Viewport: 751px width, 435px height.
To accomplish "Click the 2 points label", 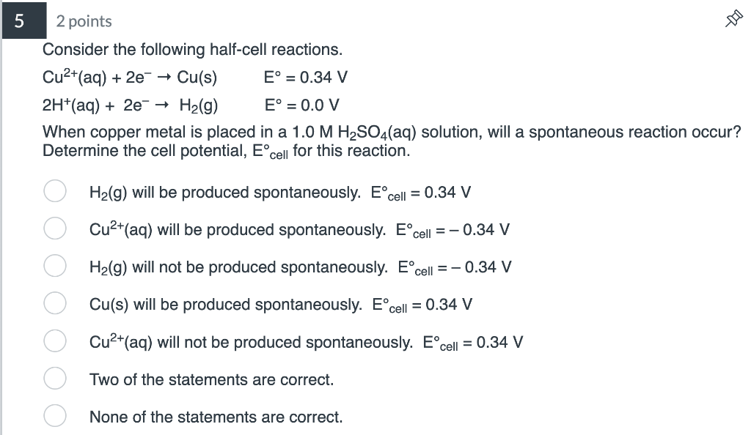I will (x=84, y=21).
